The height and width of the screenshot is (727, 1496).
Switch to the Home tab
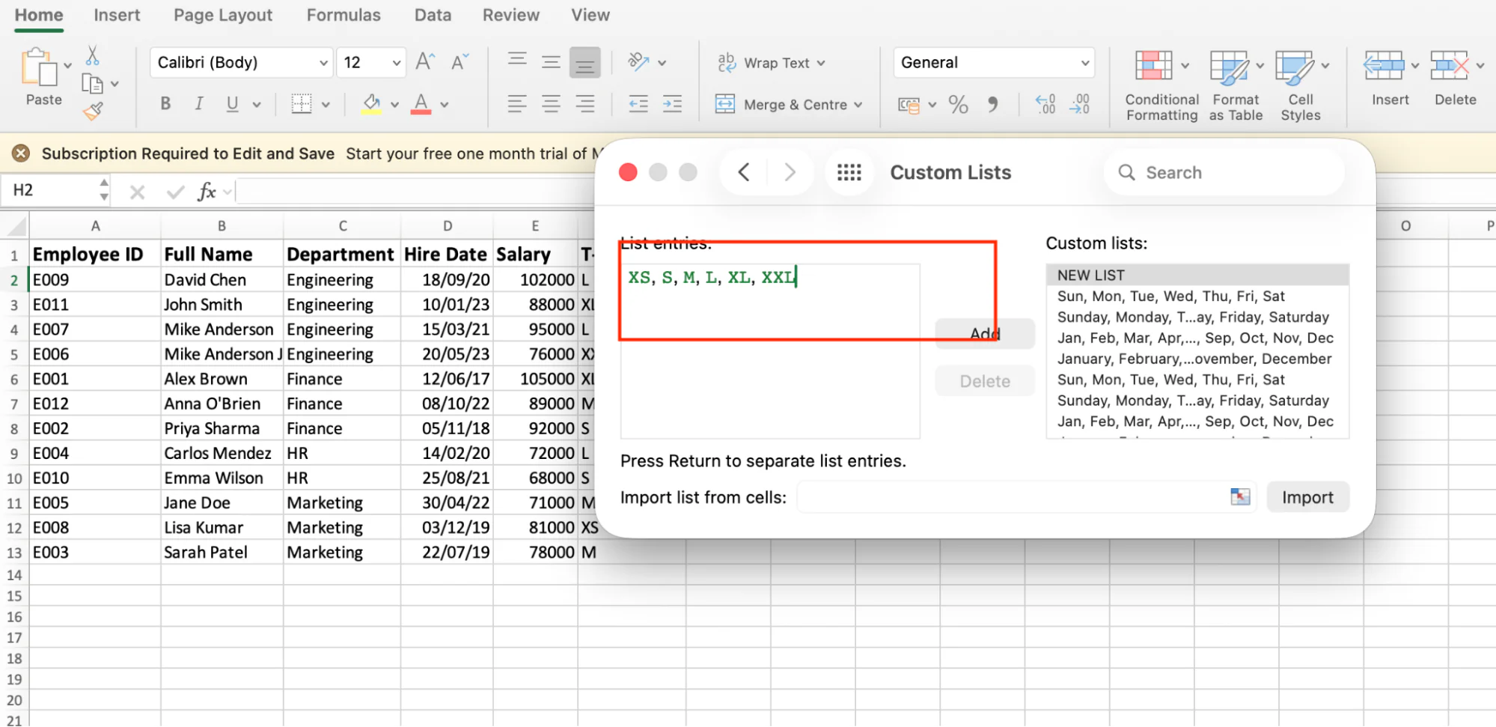pos(39,15)
